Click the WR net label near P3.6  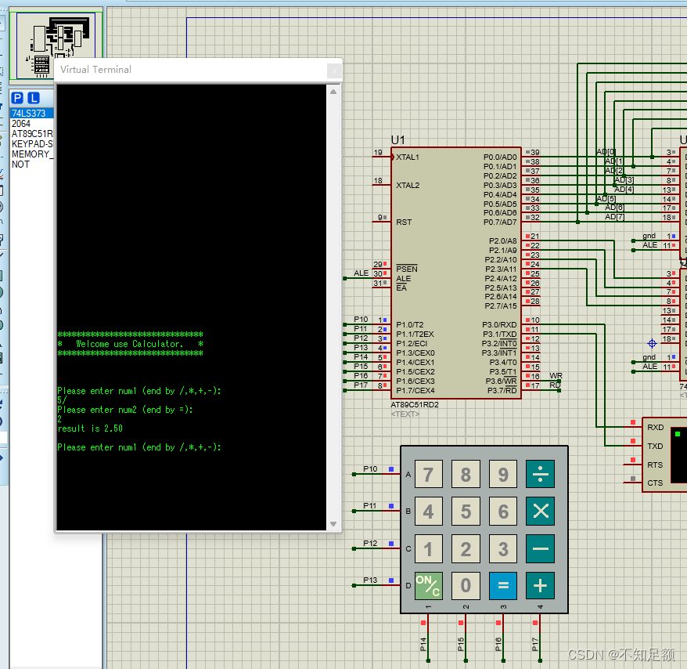(556, 376)
